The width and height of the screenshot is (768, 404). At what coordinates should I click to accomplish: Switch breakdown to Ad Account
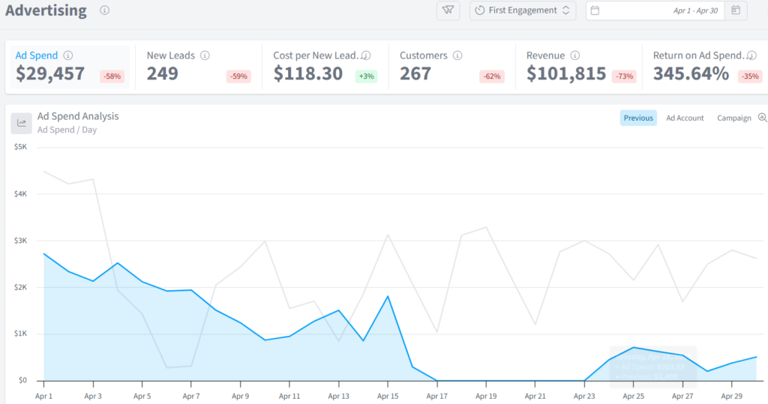[x=685, y=118]
